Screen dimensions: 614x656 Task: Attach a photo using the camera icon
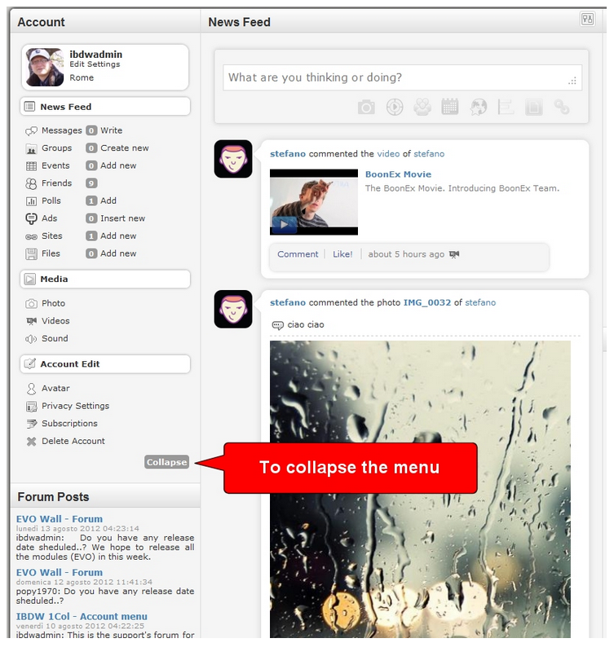coord(366,107)
